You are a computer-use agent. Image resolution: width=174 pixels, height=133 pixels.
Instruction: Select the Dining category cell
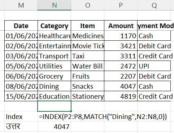click(55, 86)
